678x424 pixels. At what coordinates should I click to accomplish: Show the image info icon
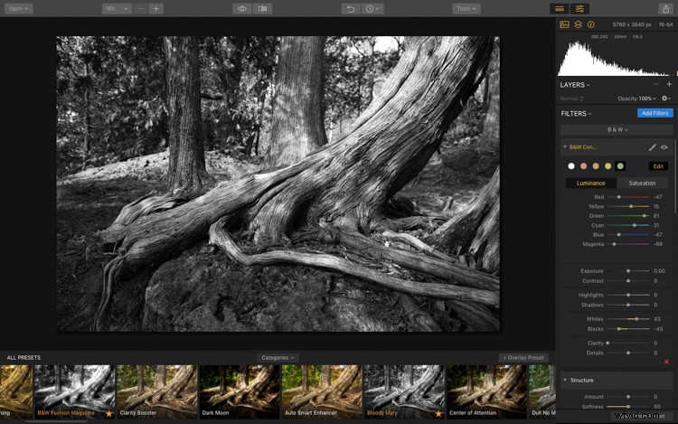(x=590, y=24)
